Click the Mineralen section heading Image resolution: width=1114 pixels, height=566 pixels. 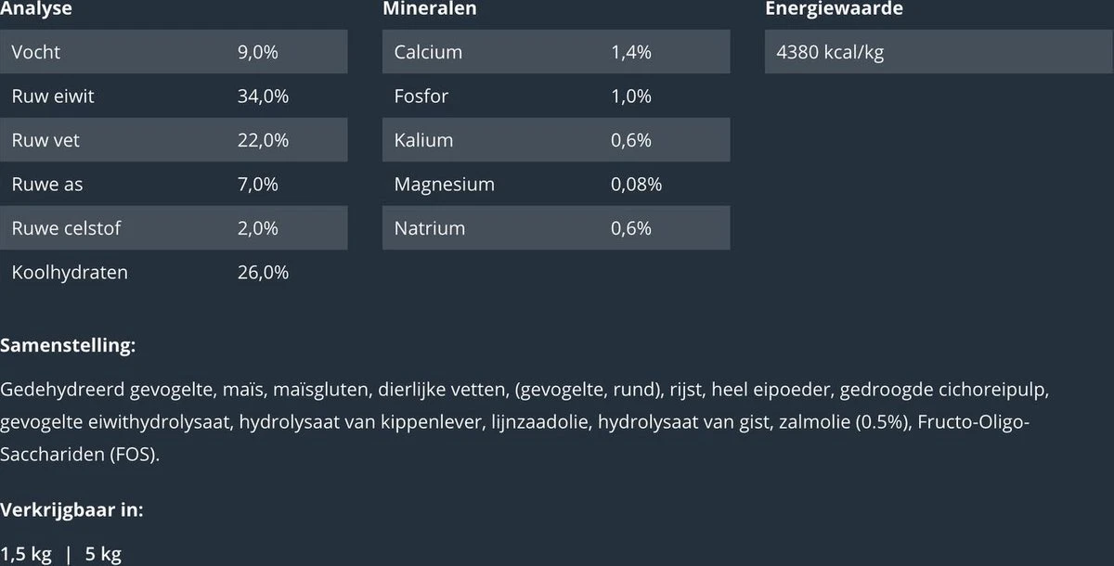(430, 8)
